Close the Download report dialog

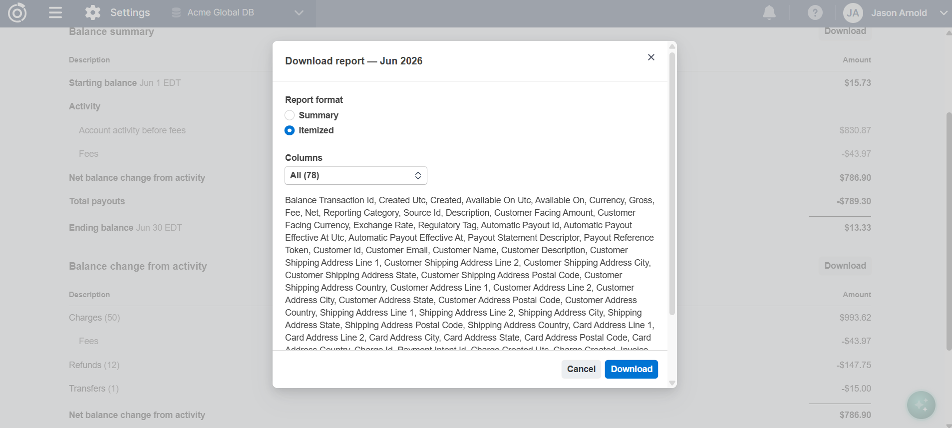coord(651,57)
